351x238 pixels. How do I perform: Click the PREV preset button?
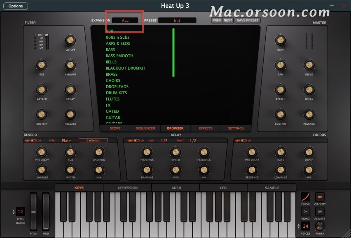(x=217, y=20)
